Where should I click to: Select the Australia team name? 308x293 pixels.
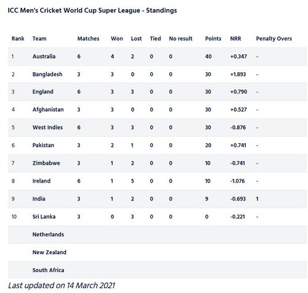(x=44, y=56)
